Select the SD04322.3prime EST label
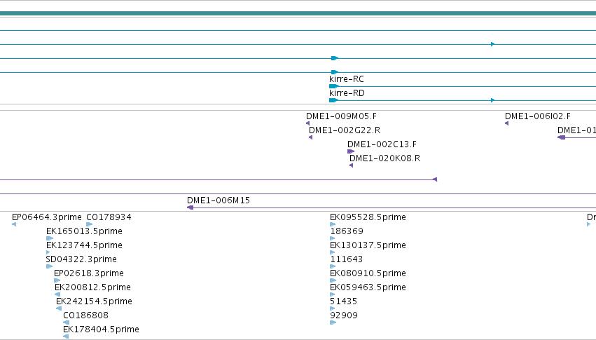Viewport: 596px width, 340px height. point(81,259)
